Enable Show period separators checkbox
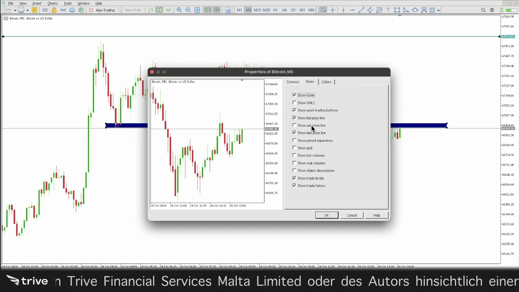This screenshot has height=292, width=519. (294, 140)
